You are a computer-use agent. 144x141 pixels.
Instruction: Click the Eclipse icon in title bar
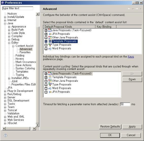pos(3,3)
